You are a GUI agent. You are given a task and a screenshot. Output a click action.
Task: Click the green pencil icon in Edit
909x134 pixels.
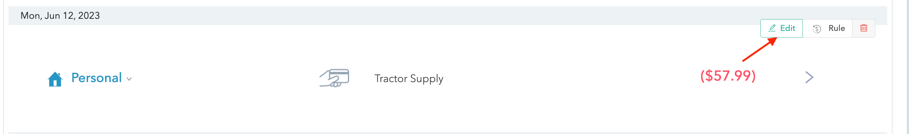[x=772, y=28]
